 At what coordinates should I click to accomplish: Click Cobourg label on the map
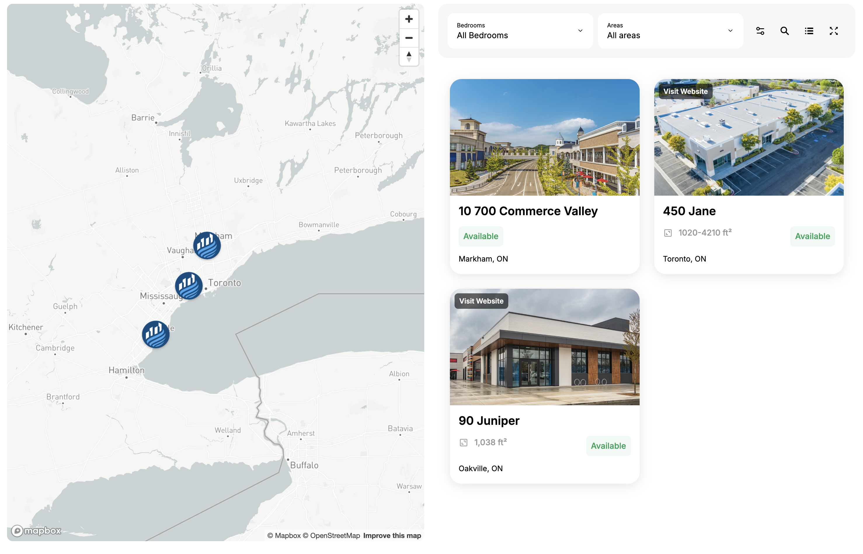(x=403, y=214)
